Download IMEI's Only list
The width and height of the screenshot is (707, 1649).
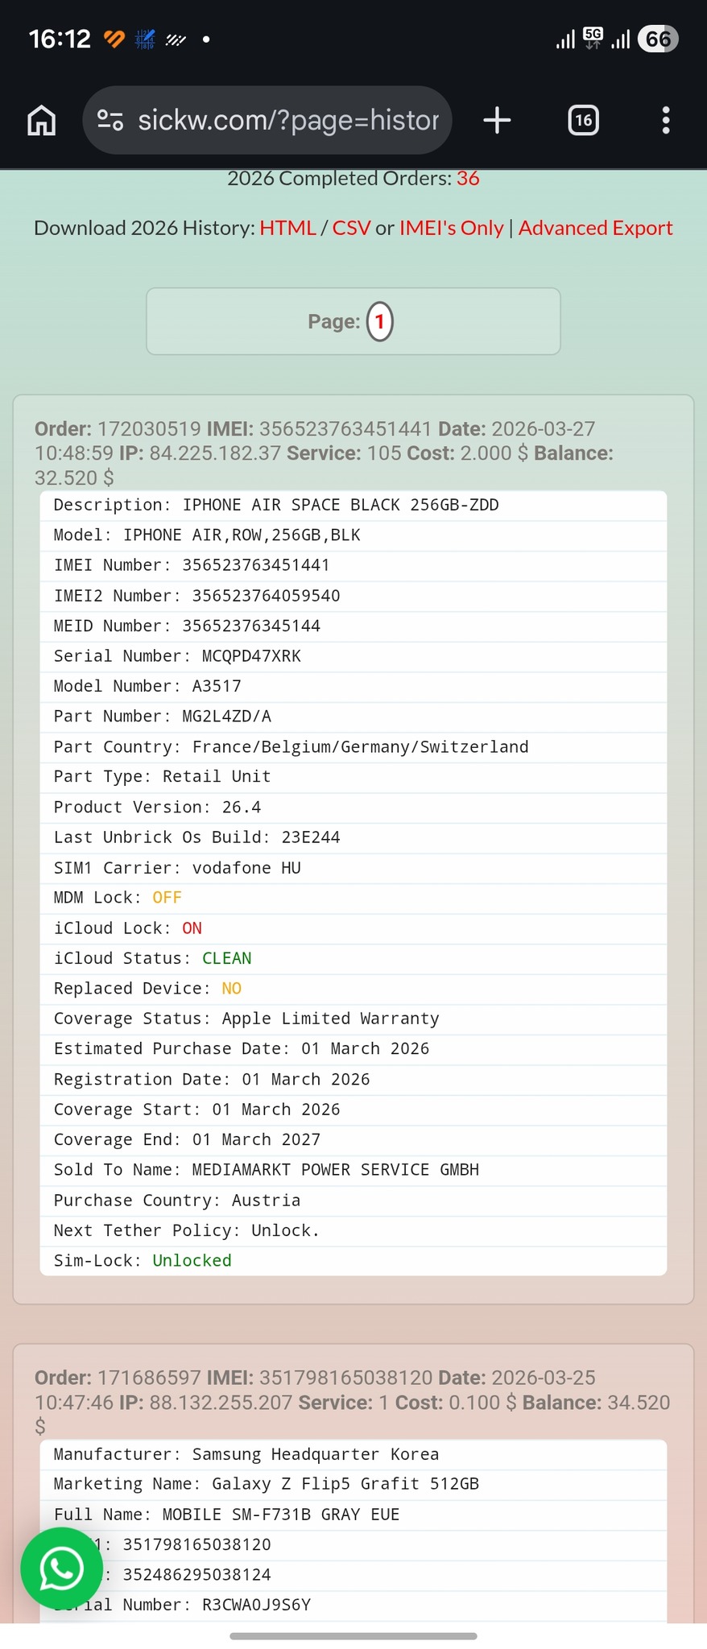pos(451,228)
